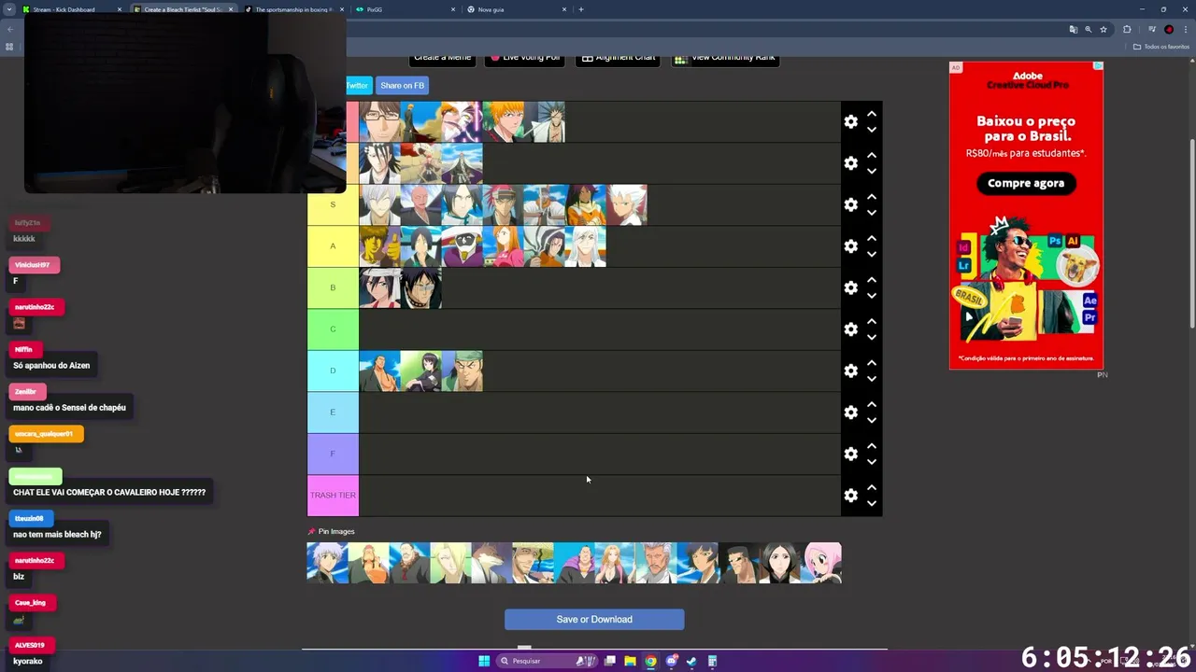Screen dimensions: 1196x672
Task: Select the pink-haired character in image pool
Action: (821, 564)
